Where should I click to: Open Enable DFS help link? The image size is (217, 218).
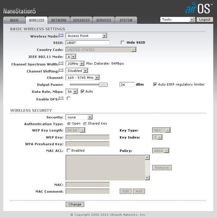click(x=61, y=98)
